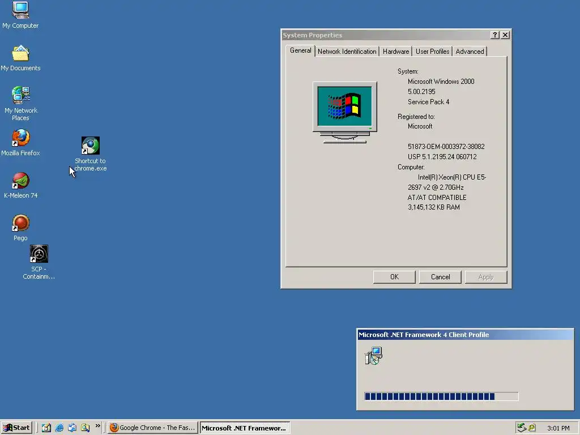Click the Show Desktop quick launch icon
Viewport: 580px width, 435px height.
(x=46, y=428)
